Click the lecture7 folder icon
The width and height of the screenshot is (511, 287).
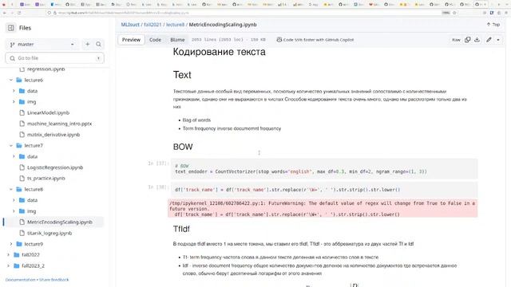point(19,146)
